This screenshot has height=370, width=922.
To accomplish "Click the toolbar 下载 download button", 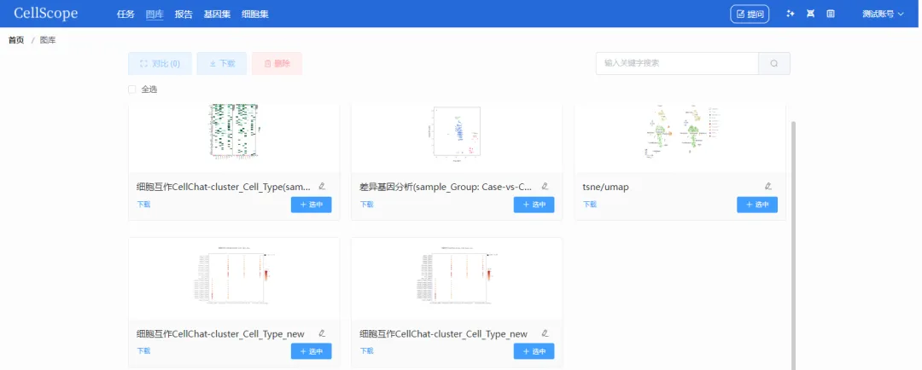I will tap(222, 63).
